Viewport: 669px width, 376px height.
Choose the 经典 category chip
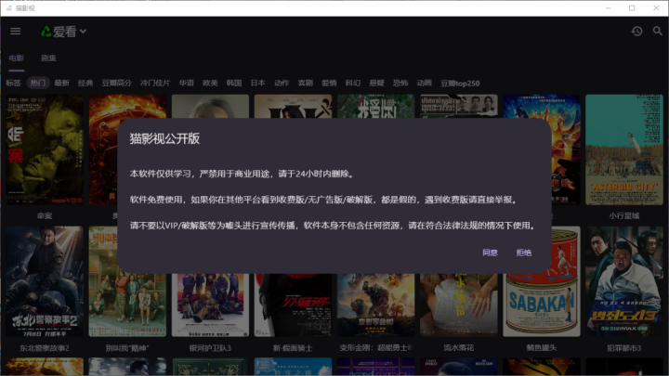coord(85,83)
